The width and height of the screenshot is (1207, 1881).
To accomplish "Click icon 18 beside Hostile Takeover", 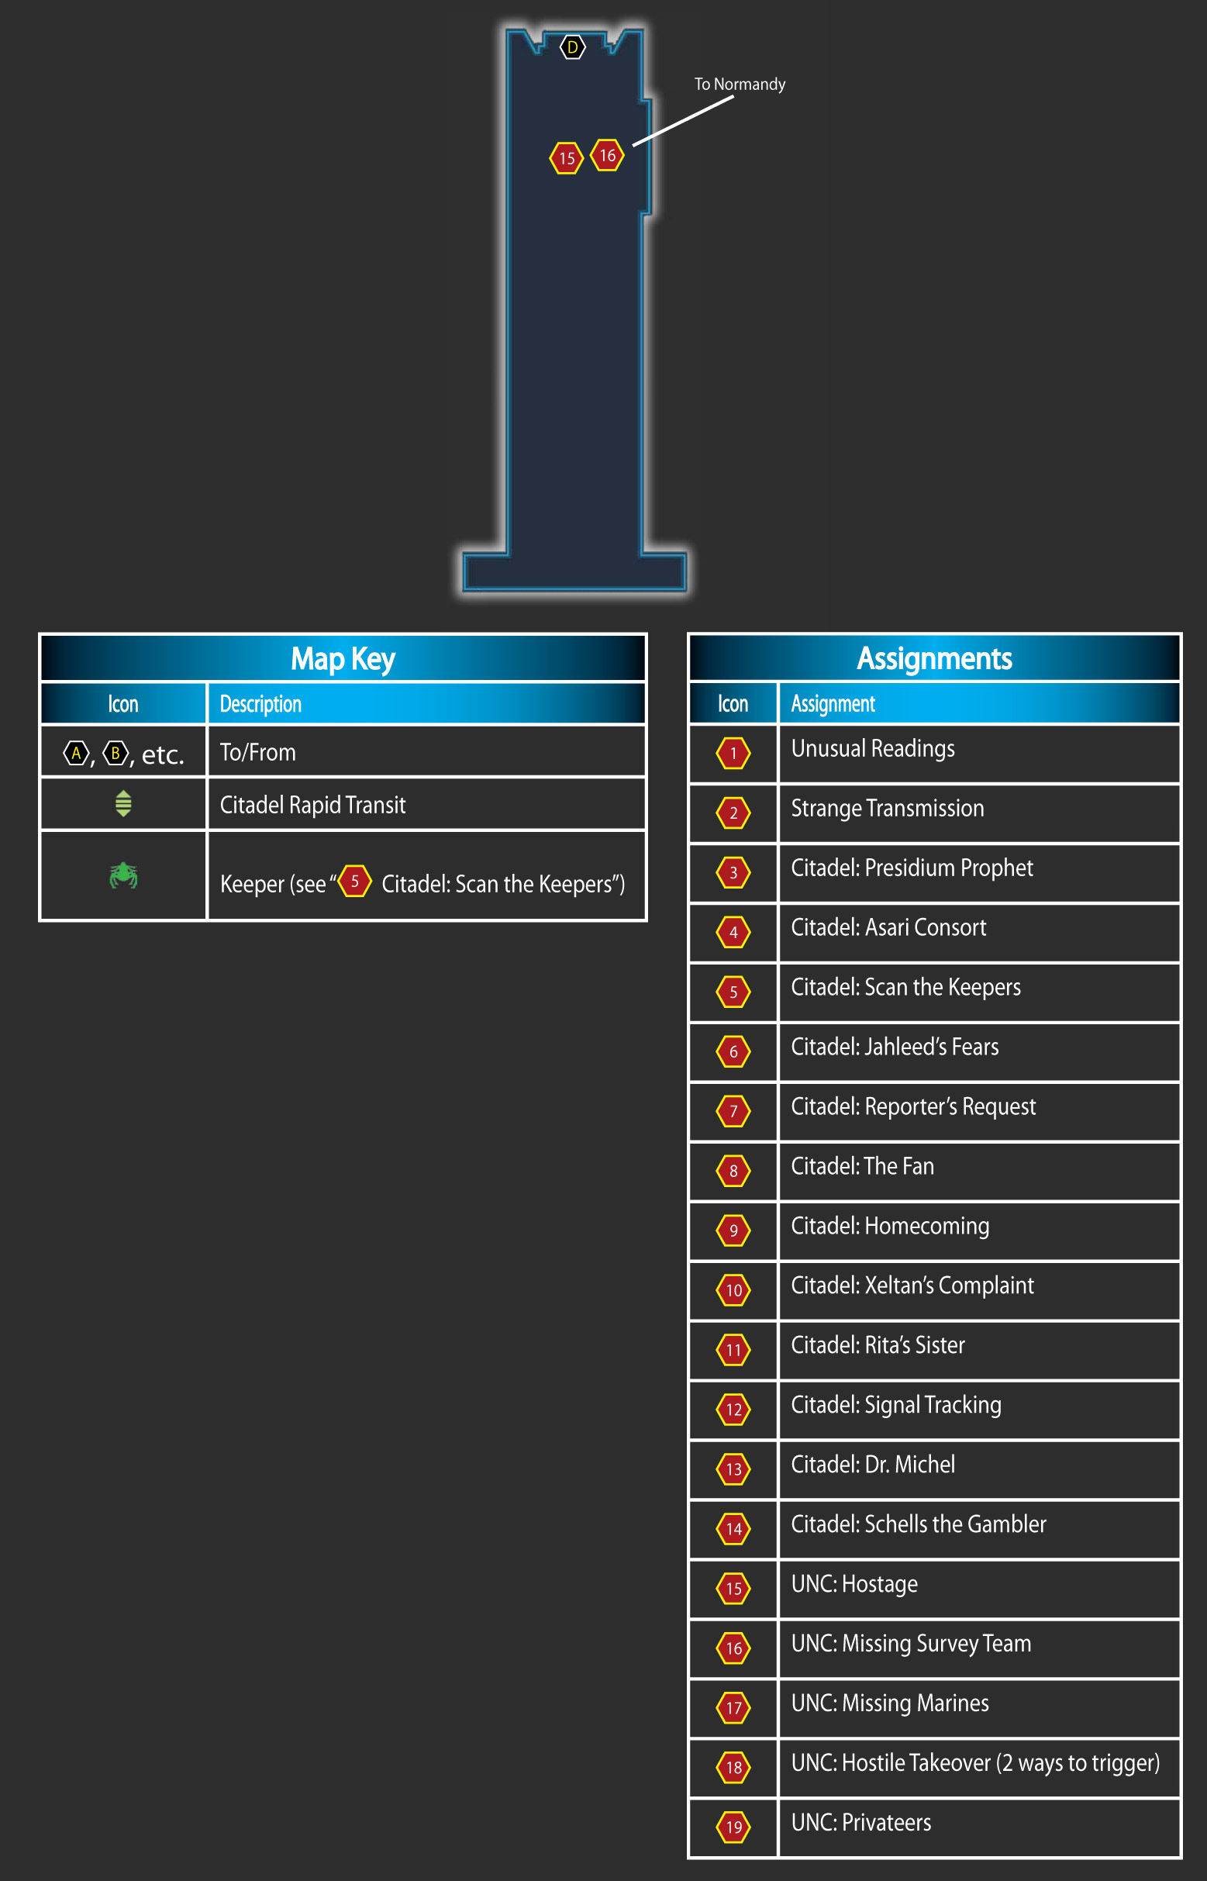I will 733,1767.
